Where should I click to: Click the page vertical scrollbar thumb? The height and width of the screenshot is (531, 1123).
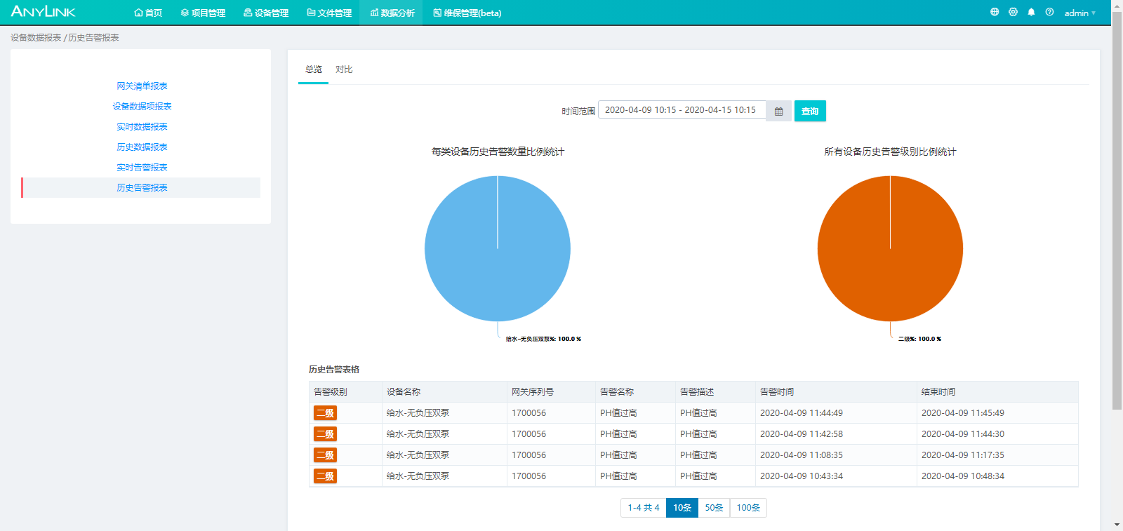[1117, 210]
